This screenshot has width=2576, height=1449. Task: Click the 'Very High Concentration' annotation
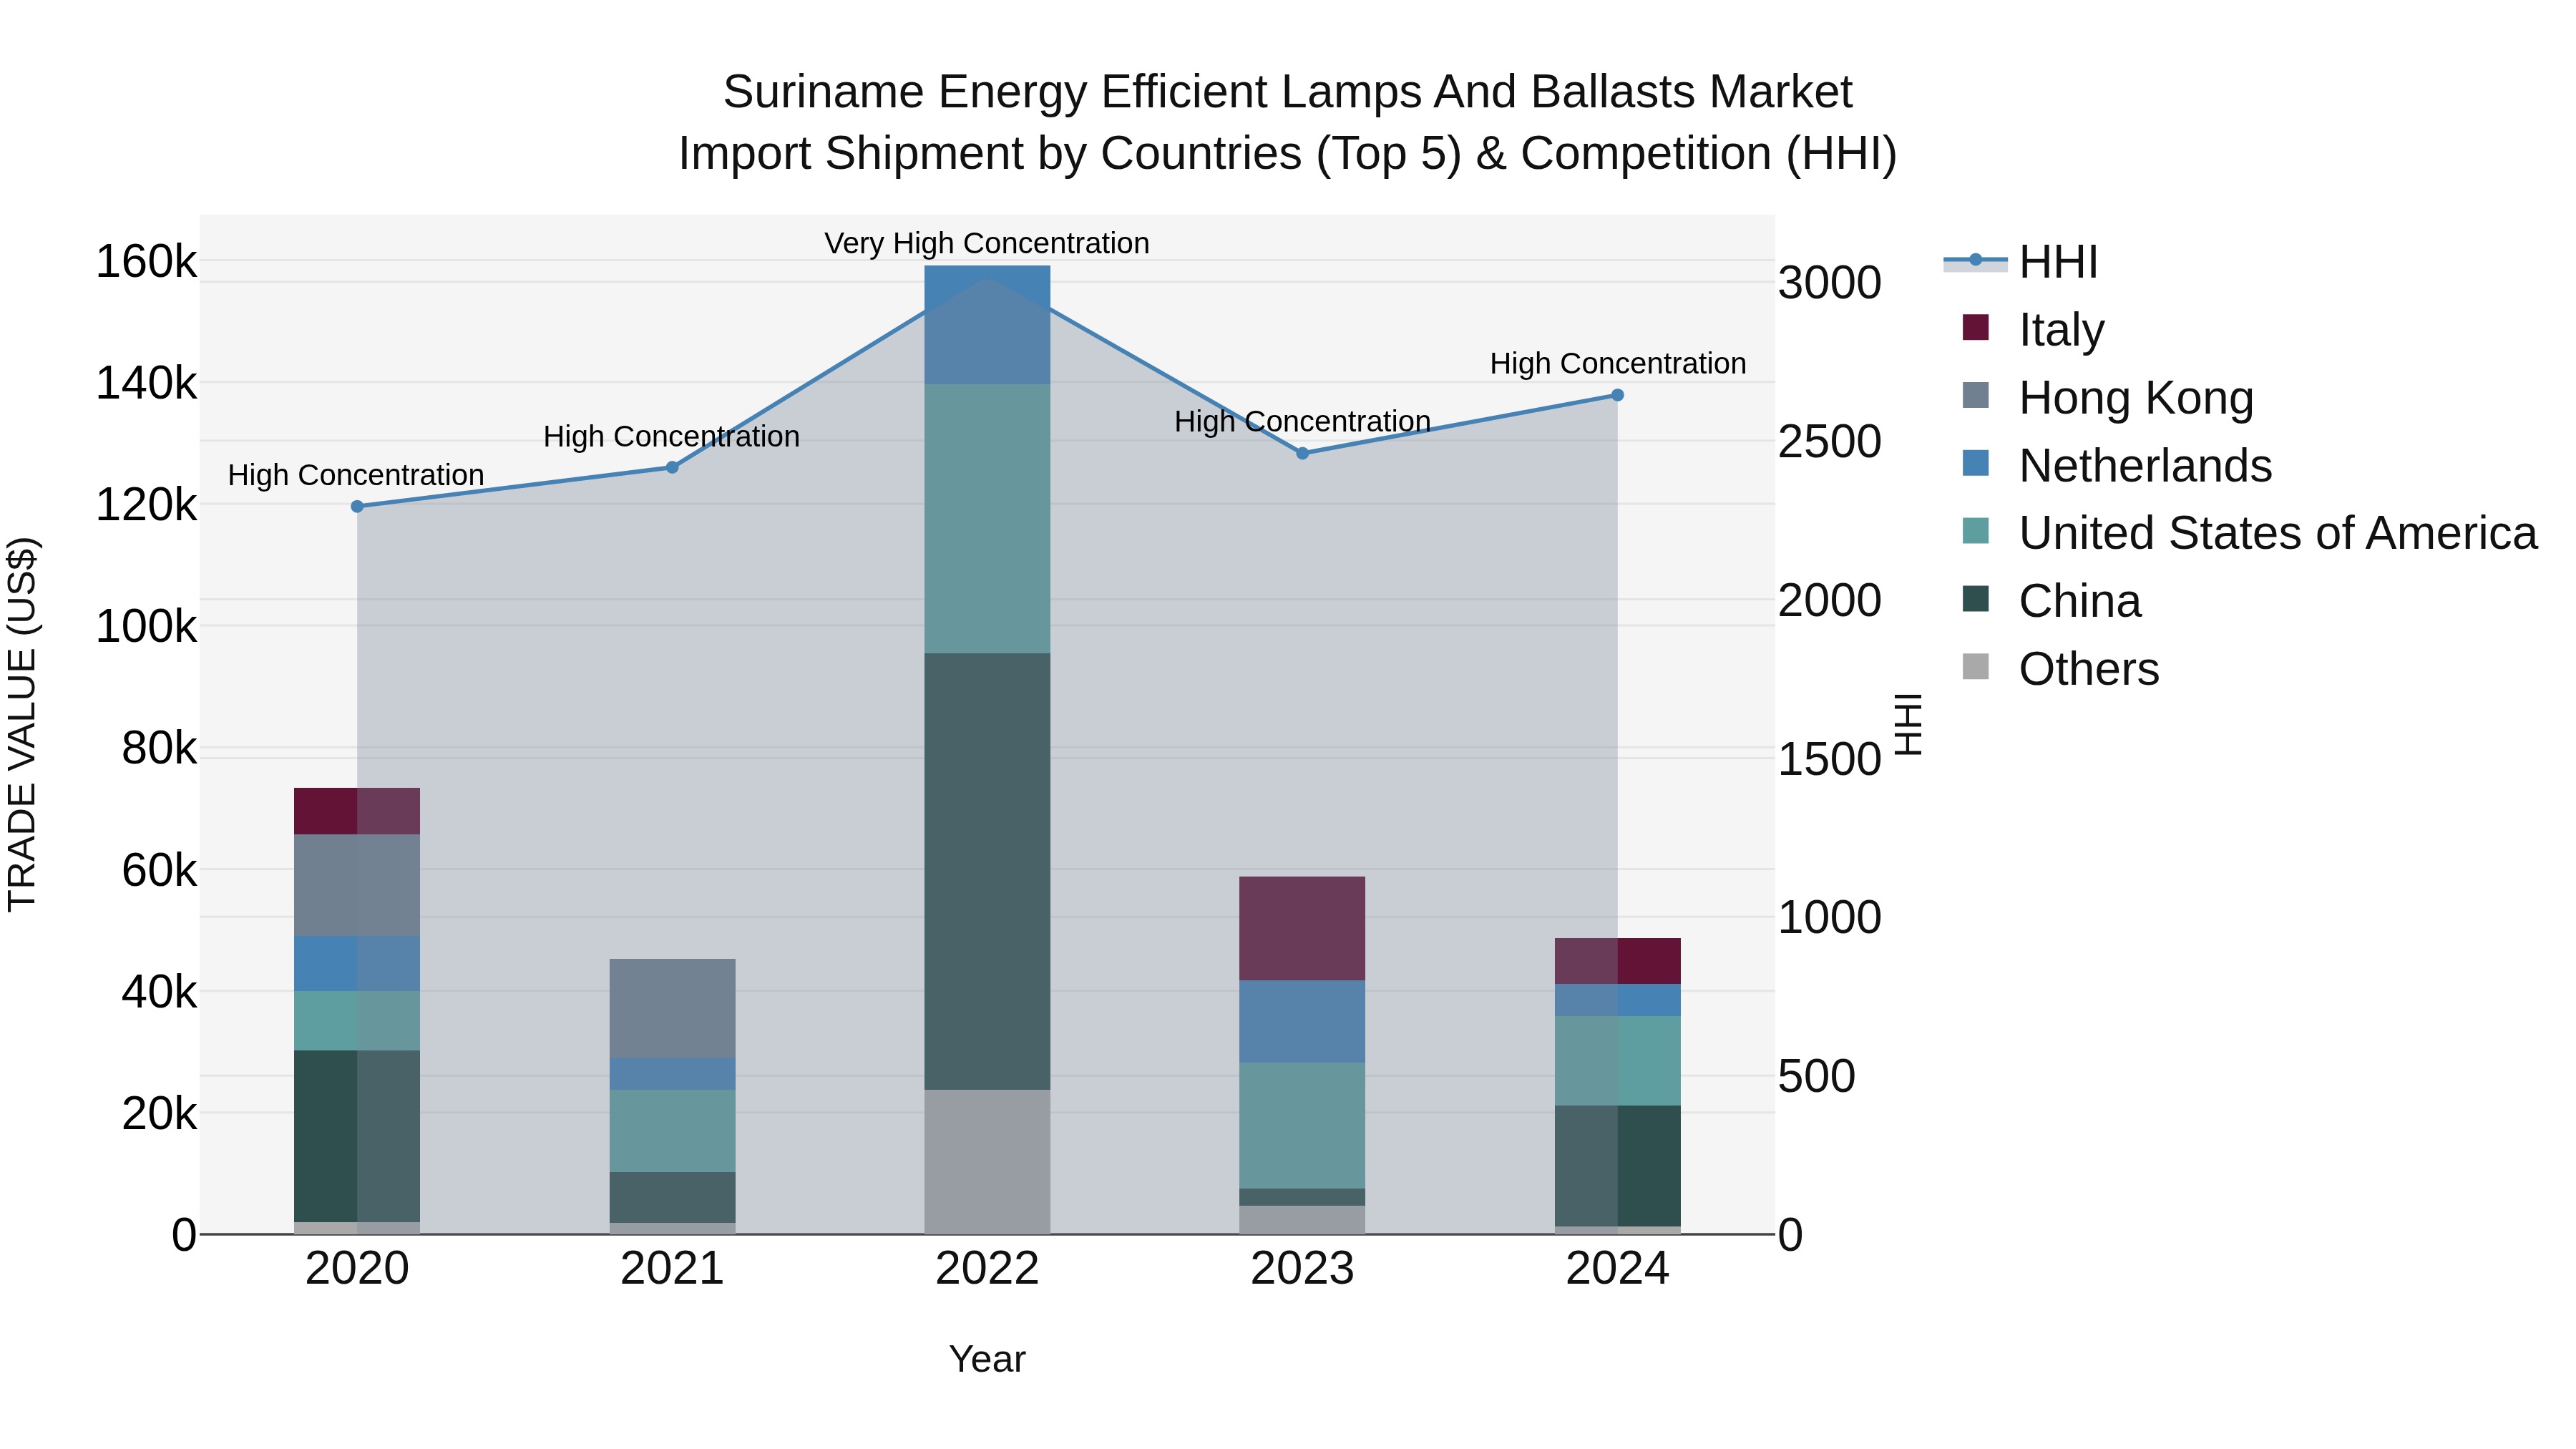pos(987,243)
